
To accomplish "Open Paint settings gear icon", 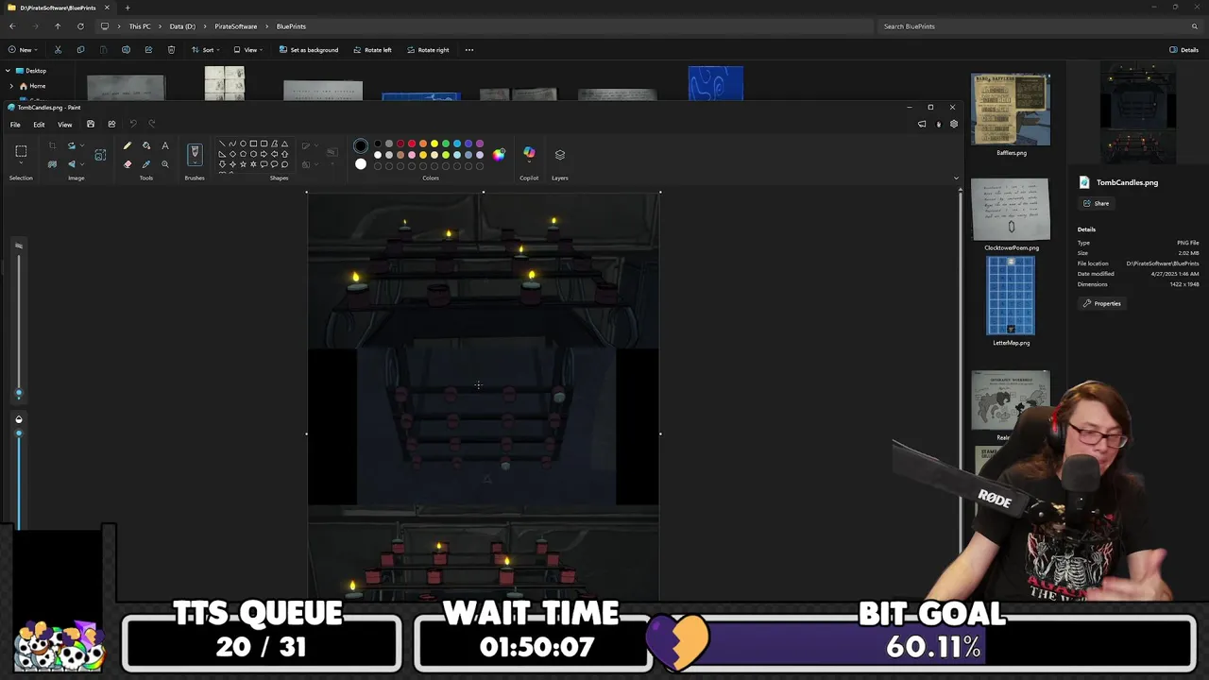I will point(954,124).
